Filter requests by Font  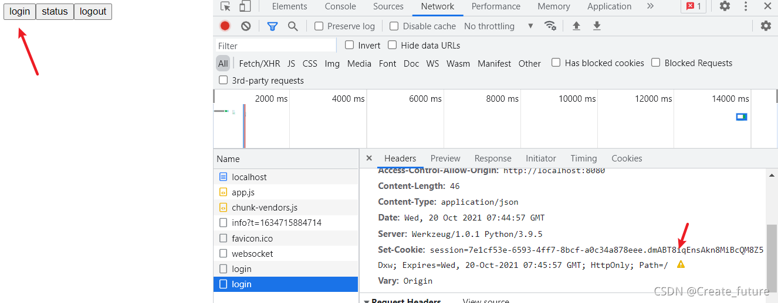pyautogui.click(x=387, y=63)
